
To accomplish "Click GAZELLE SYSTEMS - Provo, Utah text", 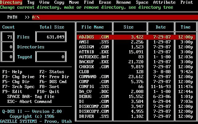I will click(x=36, y=121).
